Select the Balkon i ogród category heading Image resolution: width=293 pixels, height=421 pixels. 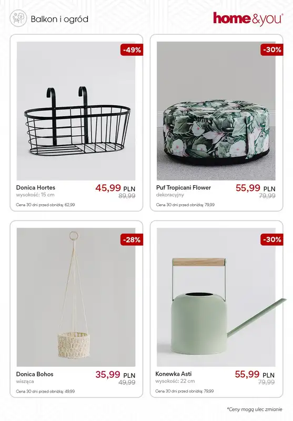point(59,19)
